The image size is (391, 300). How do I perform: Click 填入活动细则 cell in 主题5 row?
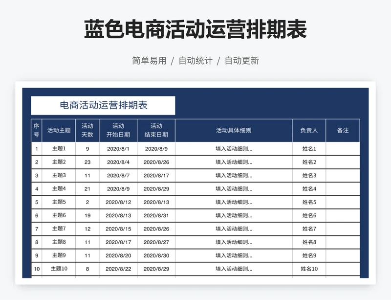click(234, 202)
